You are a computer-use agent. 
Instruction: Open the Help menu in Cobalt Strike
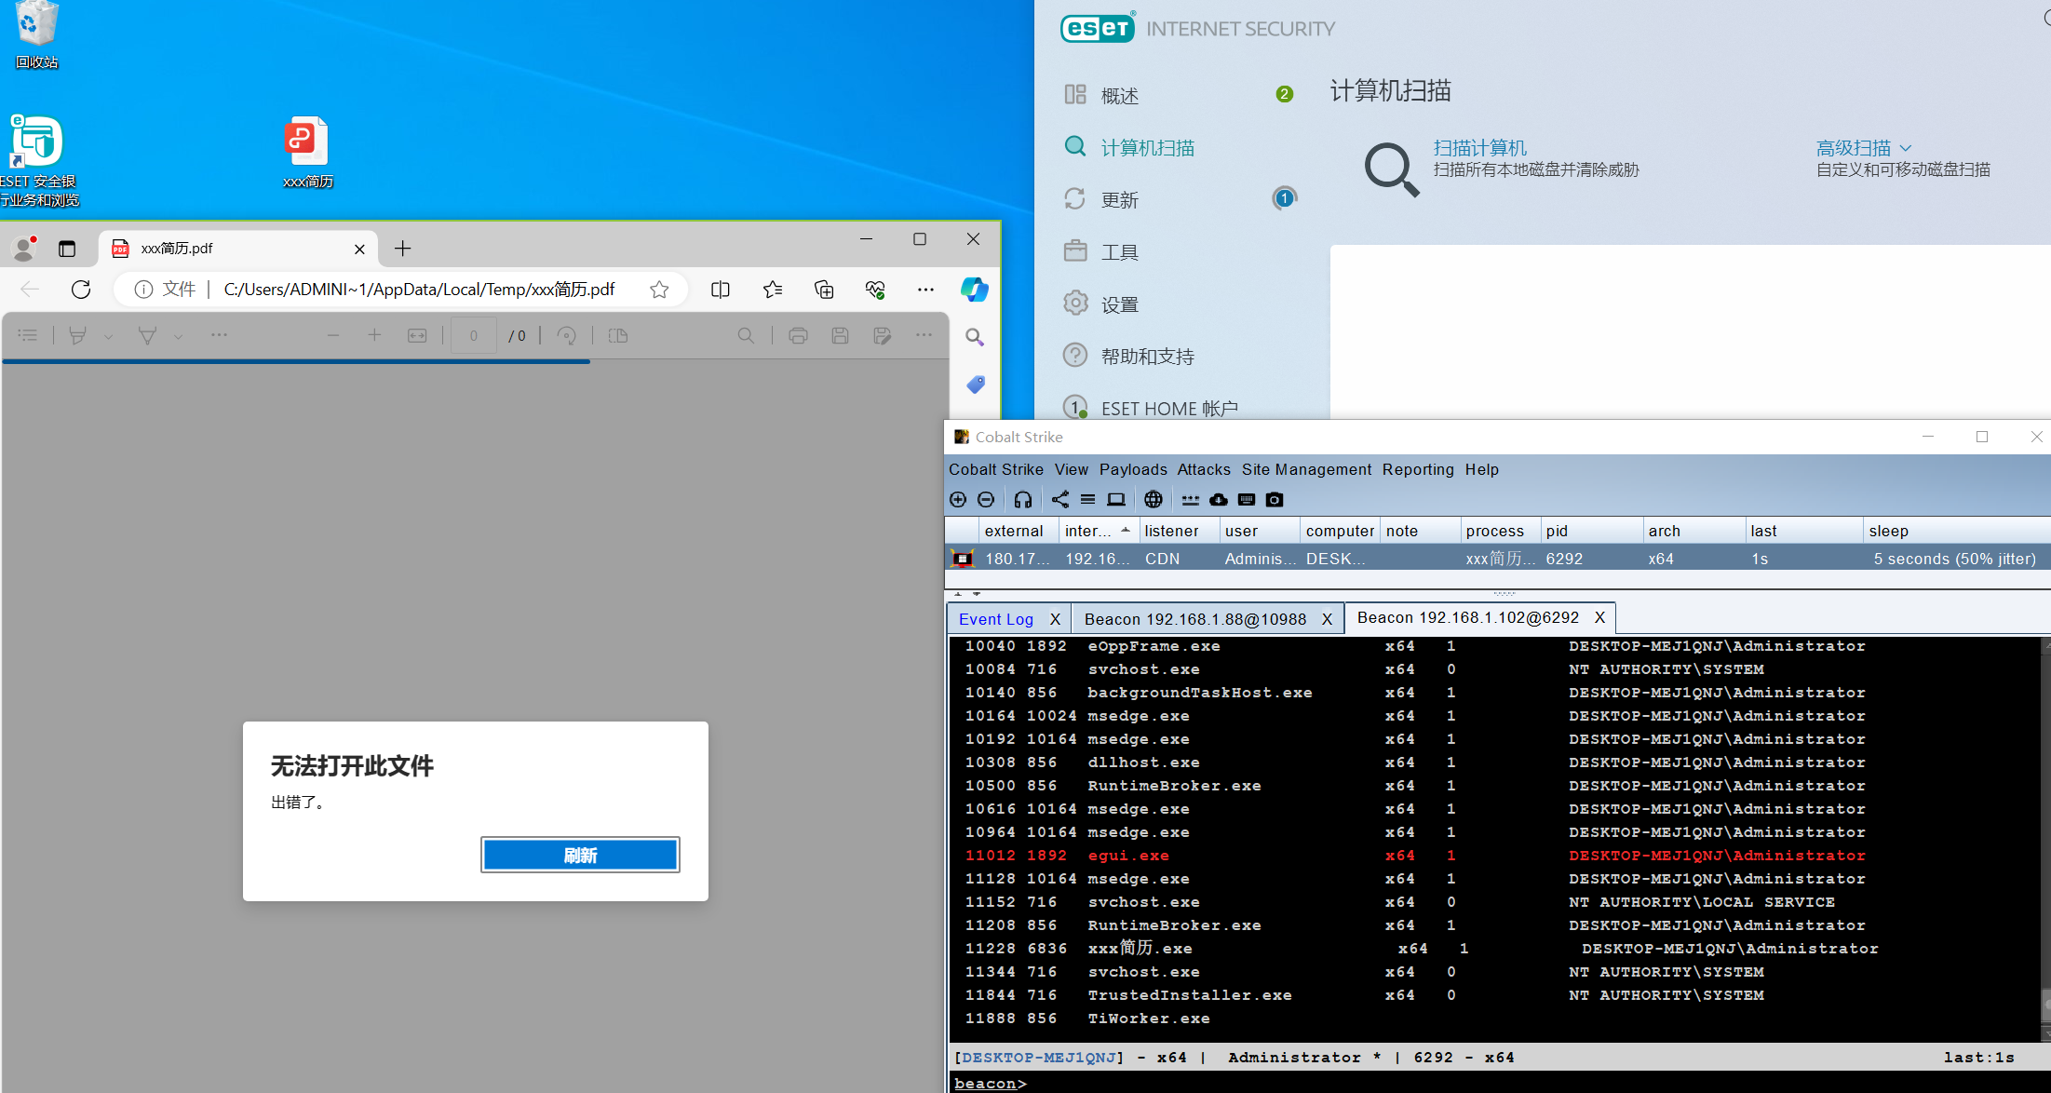click(x=1482, y=469)
